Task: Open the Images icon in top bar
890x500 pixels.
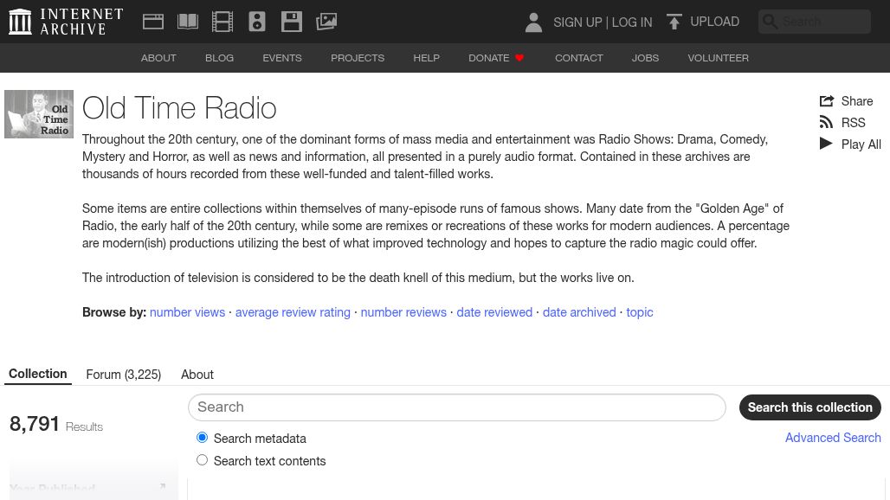Action: 326,22
